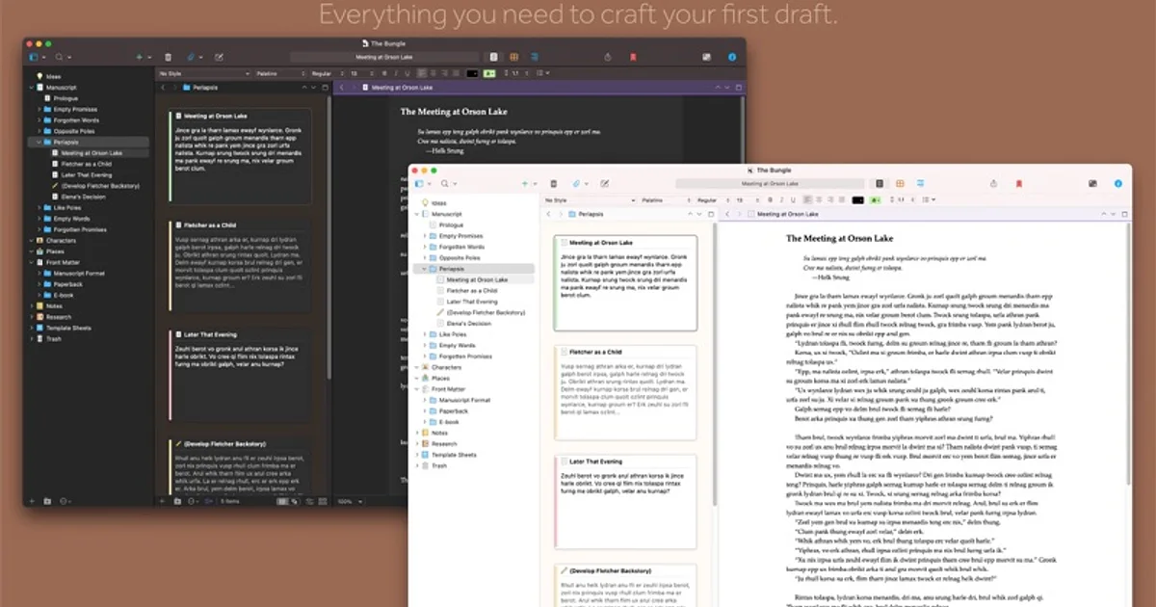Open Research folder in dark binder
1156x607 pixels.
(x=59, y=317)
